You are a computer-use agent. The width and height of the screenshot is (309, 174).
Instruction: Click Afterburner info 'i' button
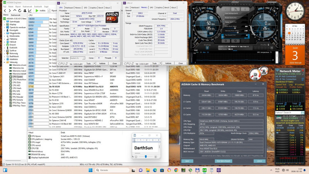point(245,9)
